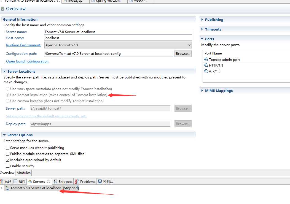Click the Server name input field
Viewport: 290px width, 204px height.
[x=118, y=32]
